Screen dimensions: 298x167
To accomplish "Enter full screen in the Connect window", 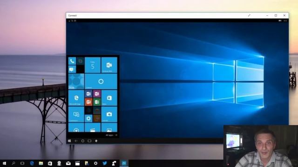I will (249, 15).
